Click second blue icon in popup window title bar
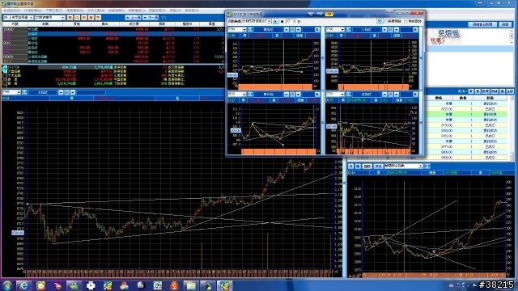This screenshot has height=291, width=518. pos(320,14)
